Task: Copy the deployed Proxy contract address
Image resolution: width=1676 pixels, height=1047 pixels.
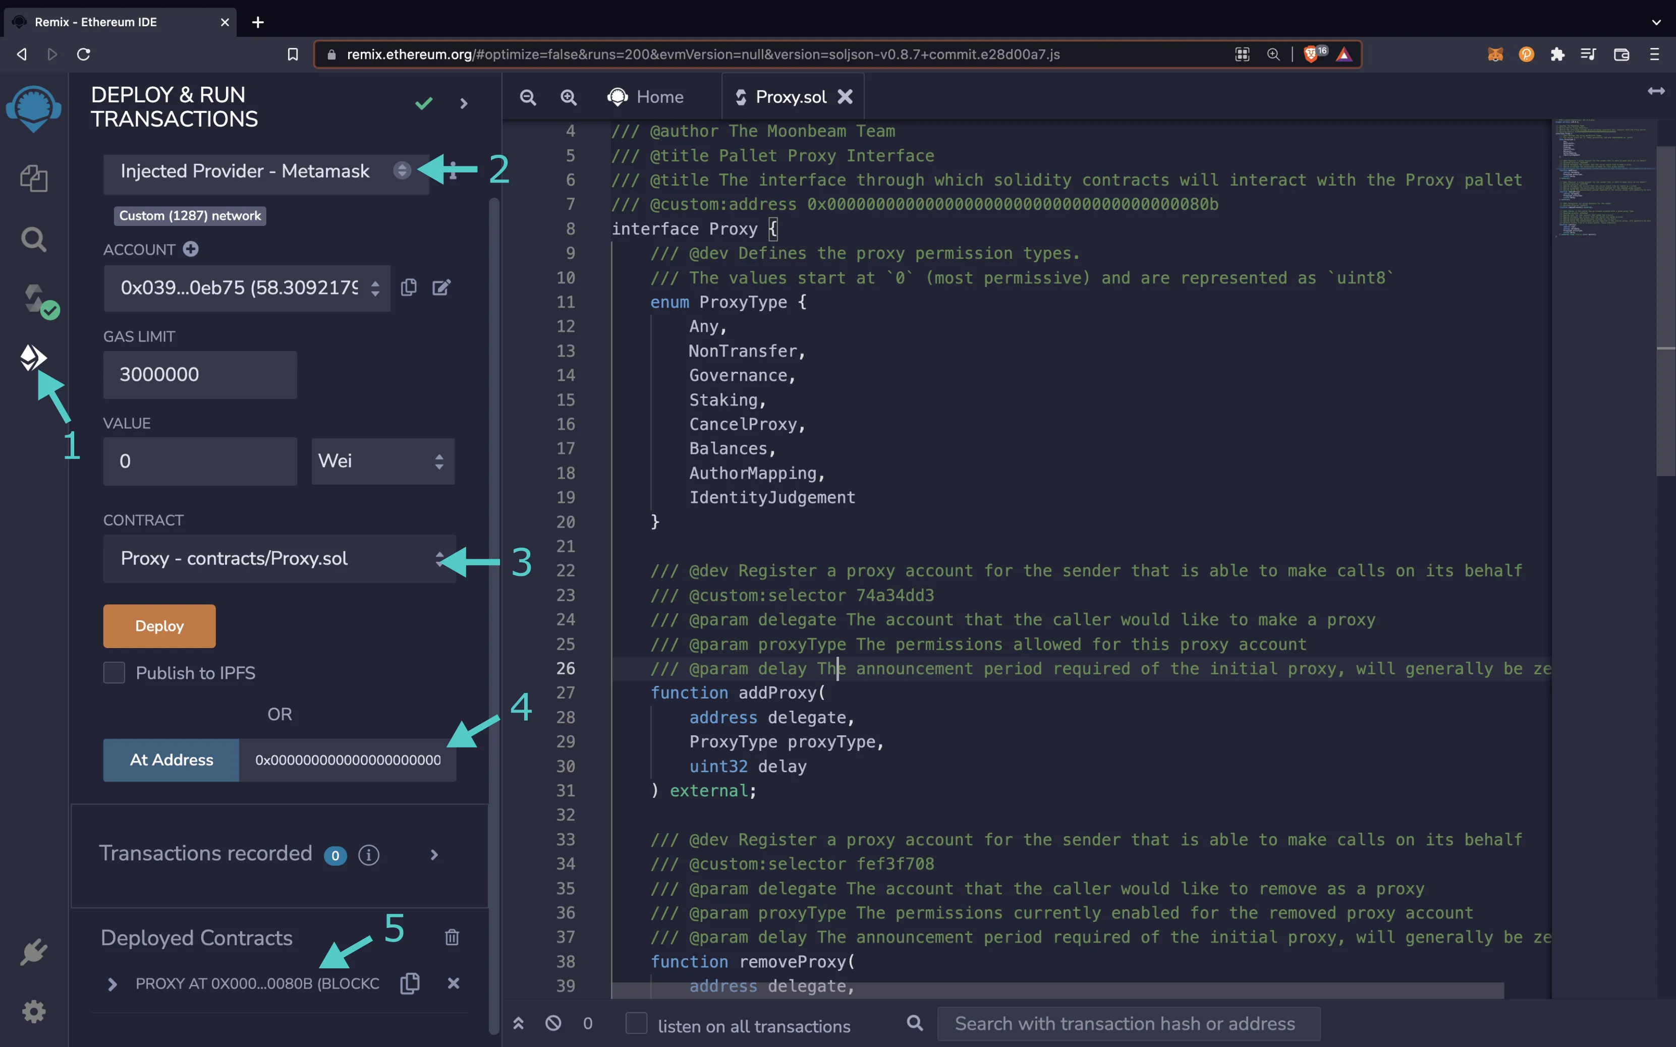Action: pyautogui.click(x=410, y=983)
